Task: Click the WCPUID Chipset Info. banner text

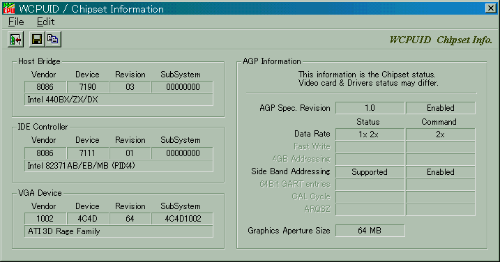Action: pyautogui.click(x=441, y=40)
